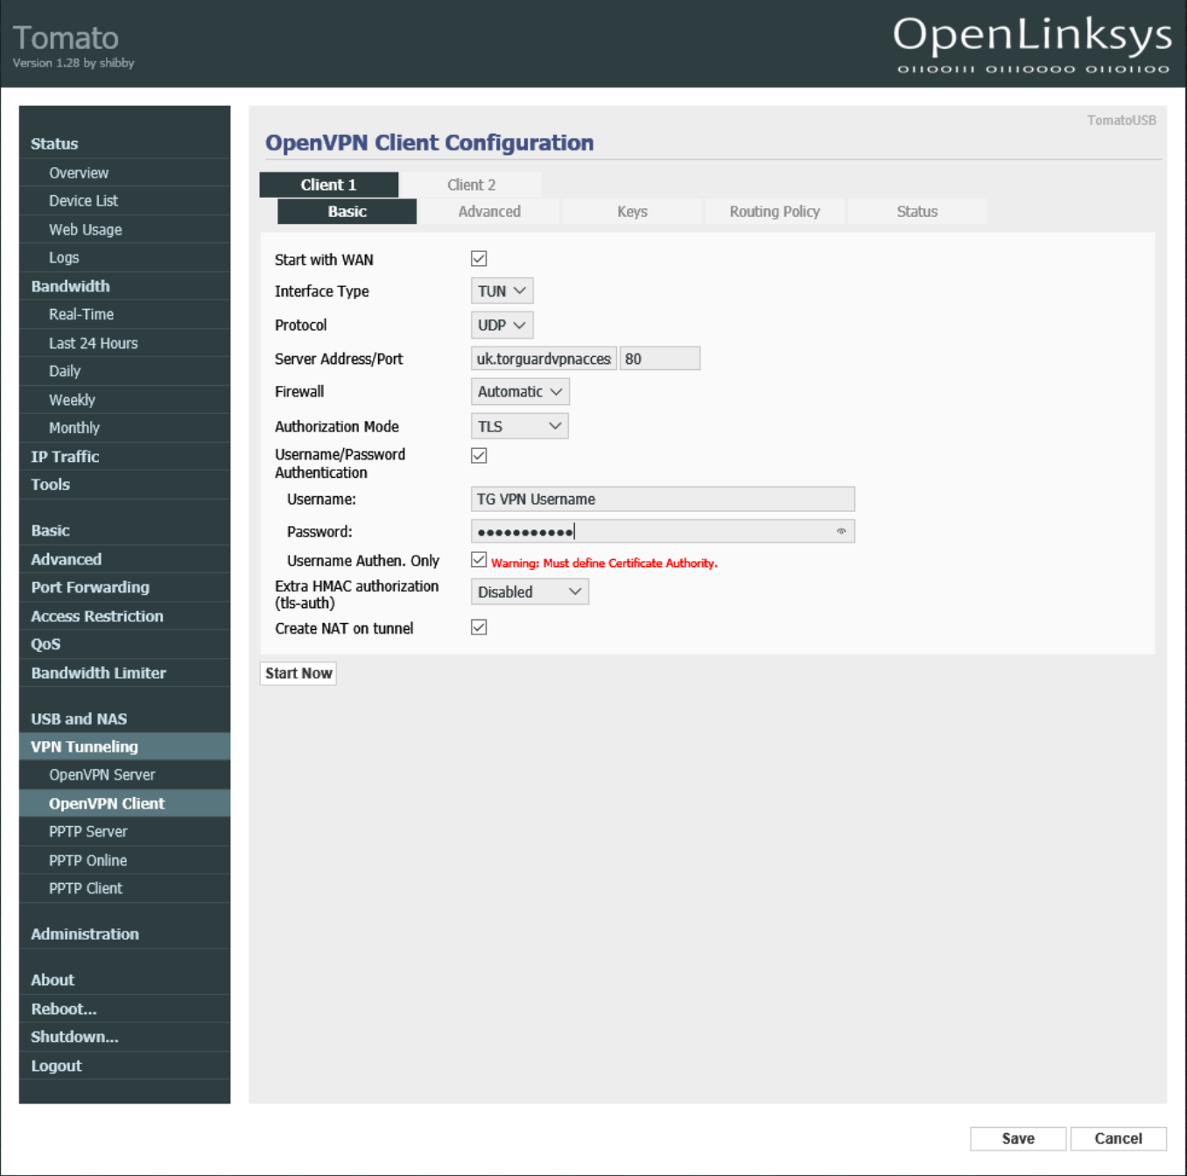Click the password reveal eye icon
Image resolution: width=1187 pixels, height=1176 pixels.
coord(841,531)
